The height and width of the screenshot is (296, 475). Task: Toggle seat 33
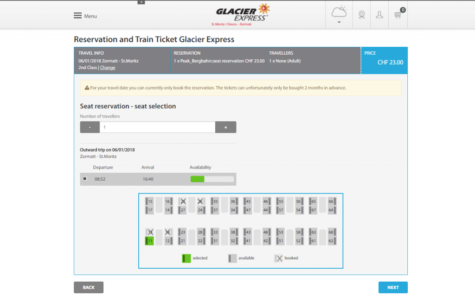(215, 232)
